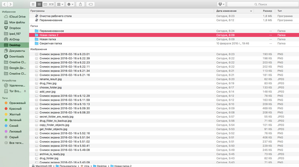This screenshot has width=299, height=167.
Task: Eject the Tor Bro... volume
Action: [25, 91]
